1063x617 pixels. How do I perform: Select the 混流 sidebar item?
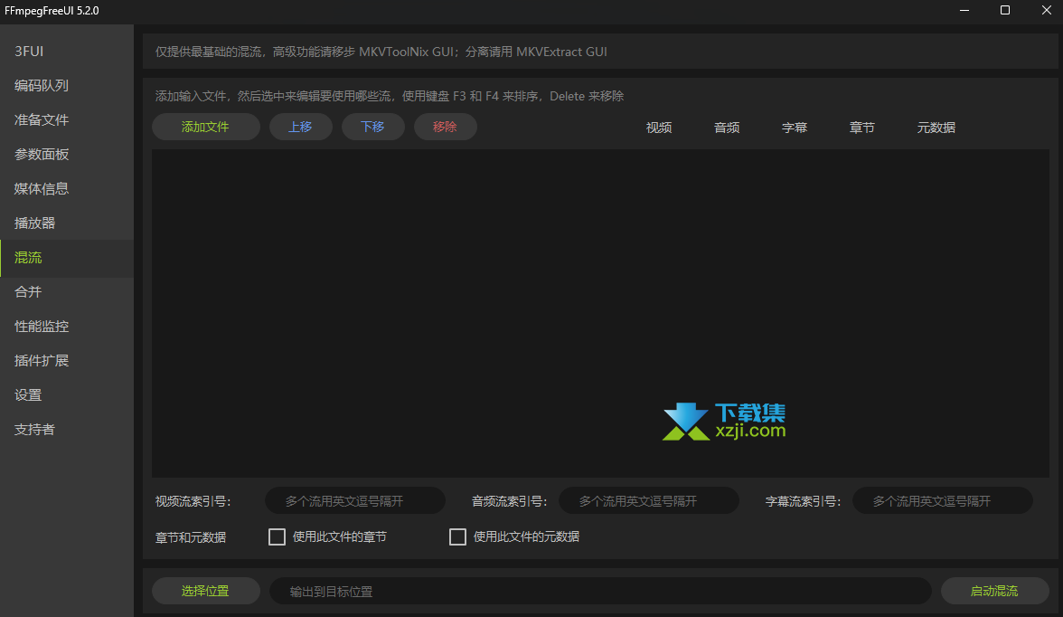point(67,258)
